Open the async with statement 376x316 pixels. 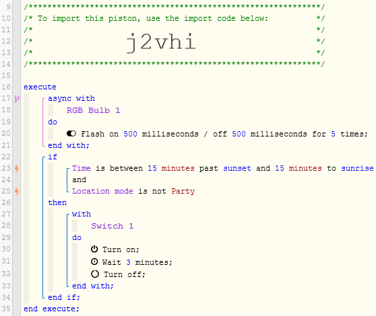pyautogui.click(x=71, y=98)
